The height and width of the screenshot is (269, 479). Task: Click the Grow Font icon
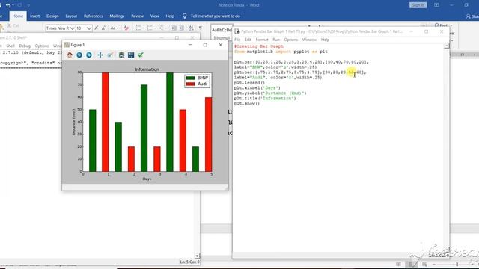point(97,28)
